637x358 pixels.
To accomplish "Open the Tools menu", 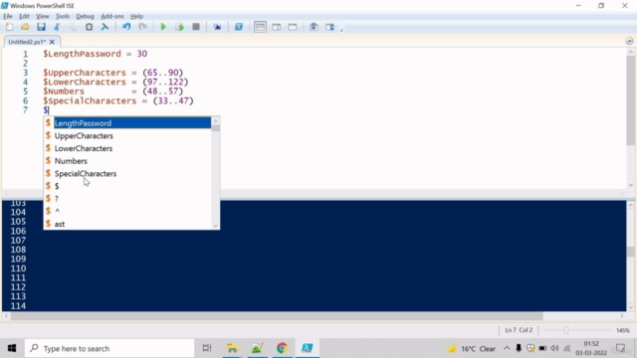I will (62, 16).
